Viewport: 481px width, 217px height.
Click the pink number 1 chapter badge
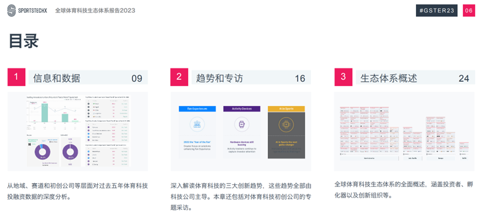16,77
